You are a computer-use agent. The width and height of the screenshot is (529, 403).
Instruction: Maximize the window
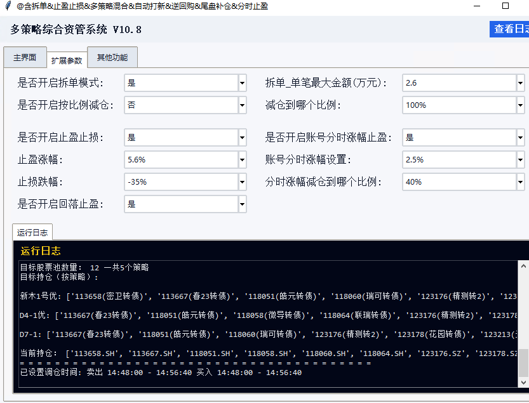click(506, 6)
